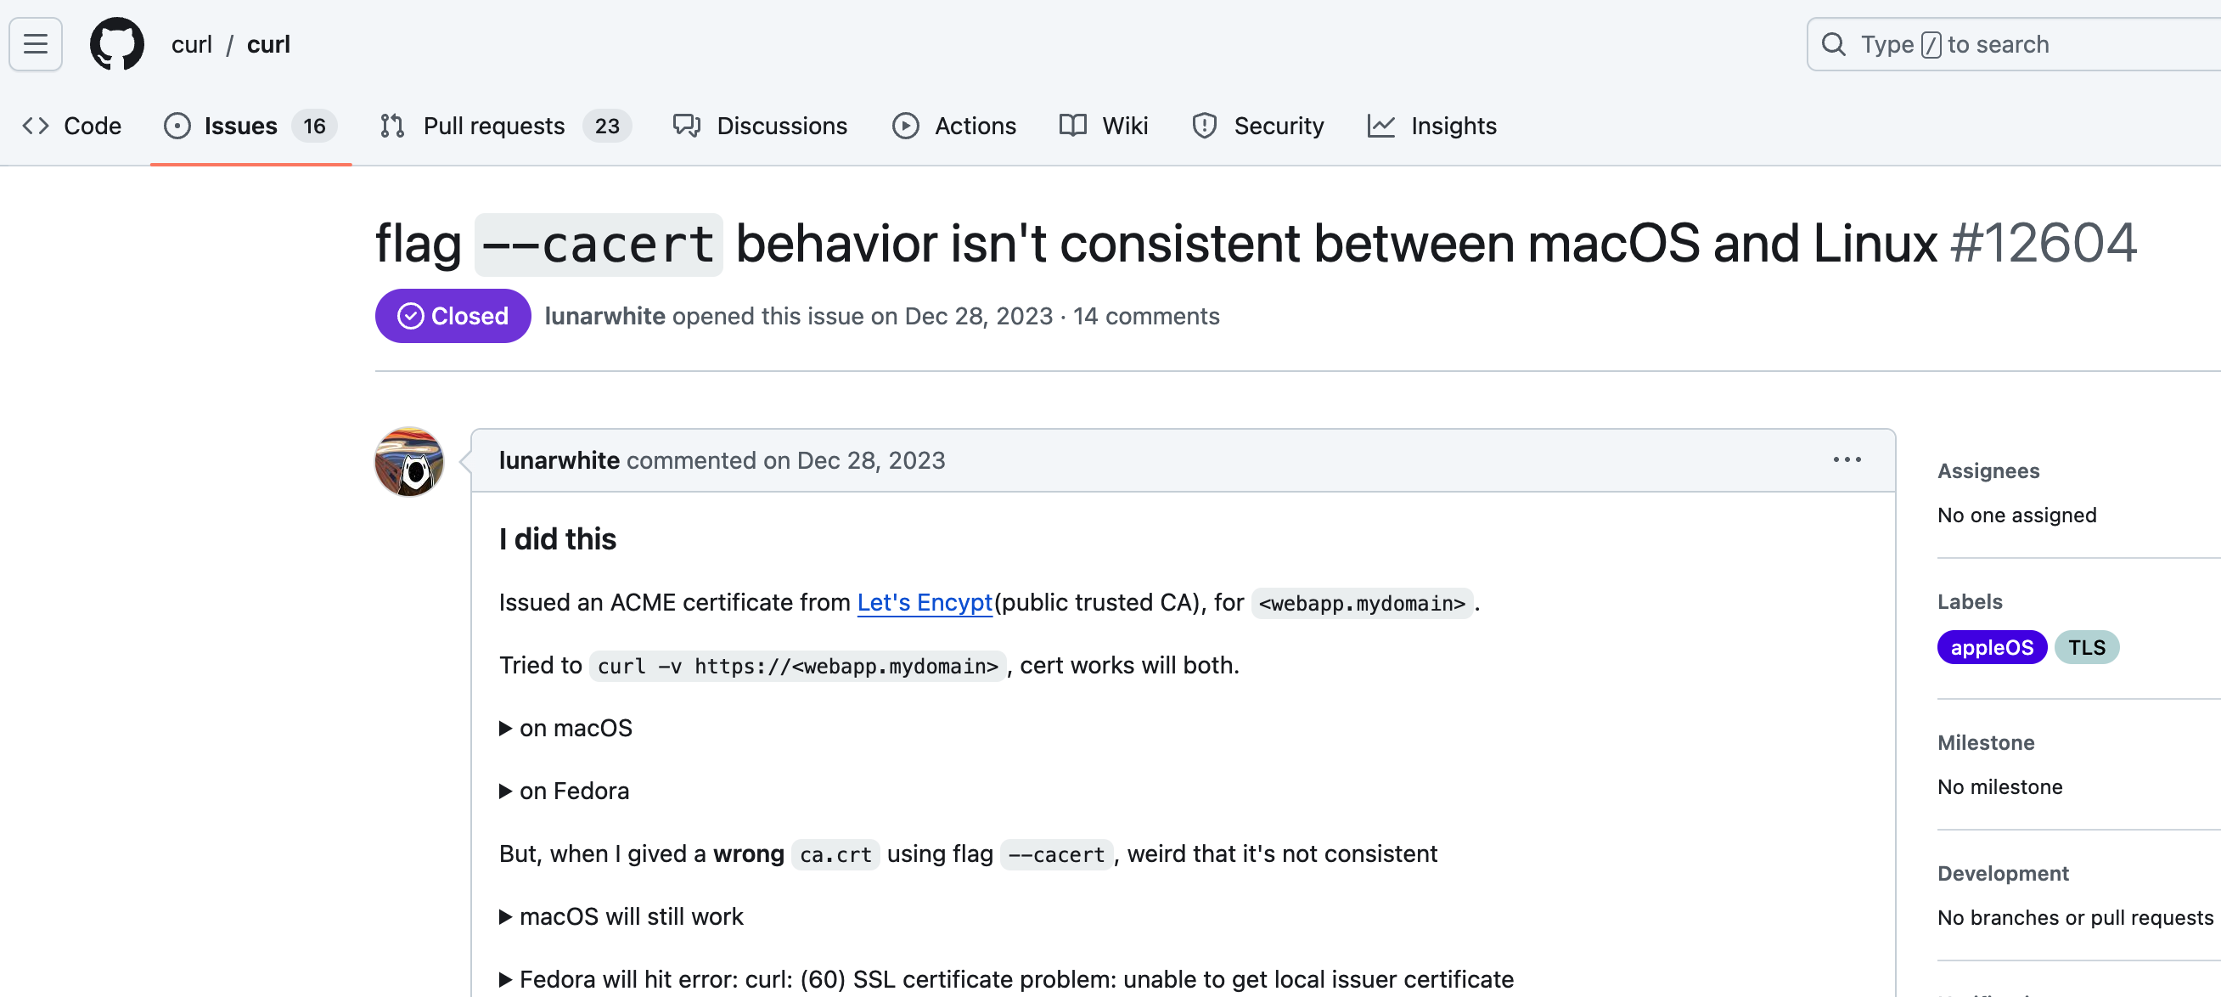Click the Actions play icon
2221x997 pixels.
905,126
